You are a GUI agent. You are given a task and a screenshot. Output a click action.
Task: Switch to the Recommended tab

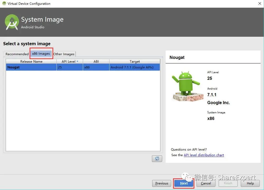(x=17, y=54)
